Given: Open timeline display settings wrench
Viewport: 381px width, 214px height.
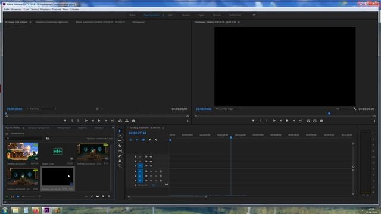Looking at the screenshot, I should (x=156, y=140).
